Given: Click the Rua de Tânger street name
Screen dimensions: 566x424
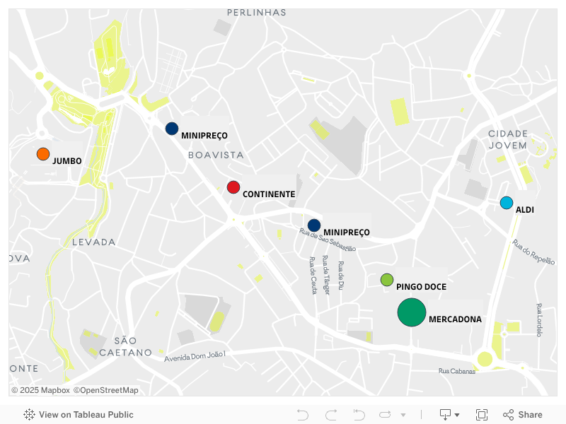Looking at the screenshot, I should tap(326, 275).
